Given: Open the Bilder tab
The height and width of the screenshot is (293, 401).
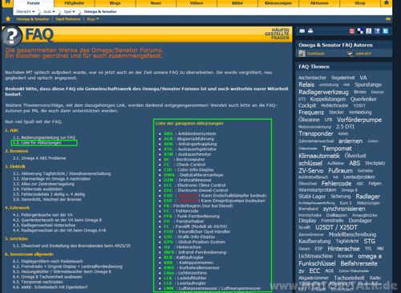Looking at the screenshot, I should tap(237, 3).
